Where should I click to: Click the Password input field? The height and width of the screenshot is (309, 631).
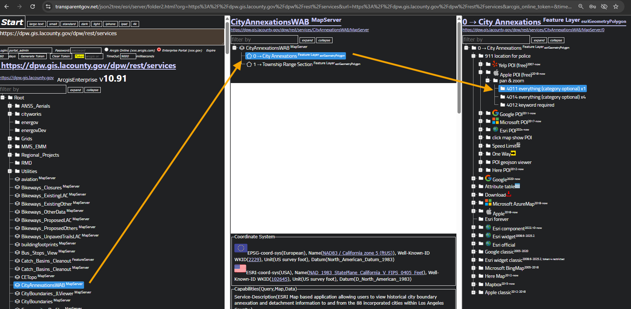click(x=86, y=50)
